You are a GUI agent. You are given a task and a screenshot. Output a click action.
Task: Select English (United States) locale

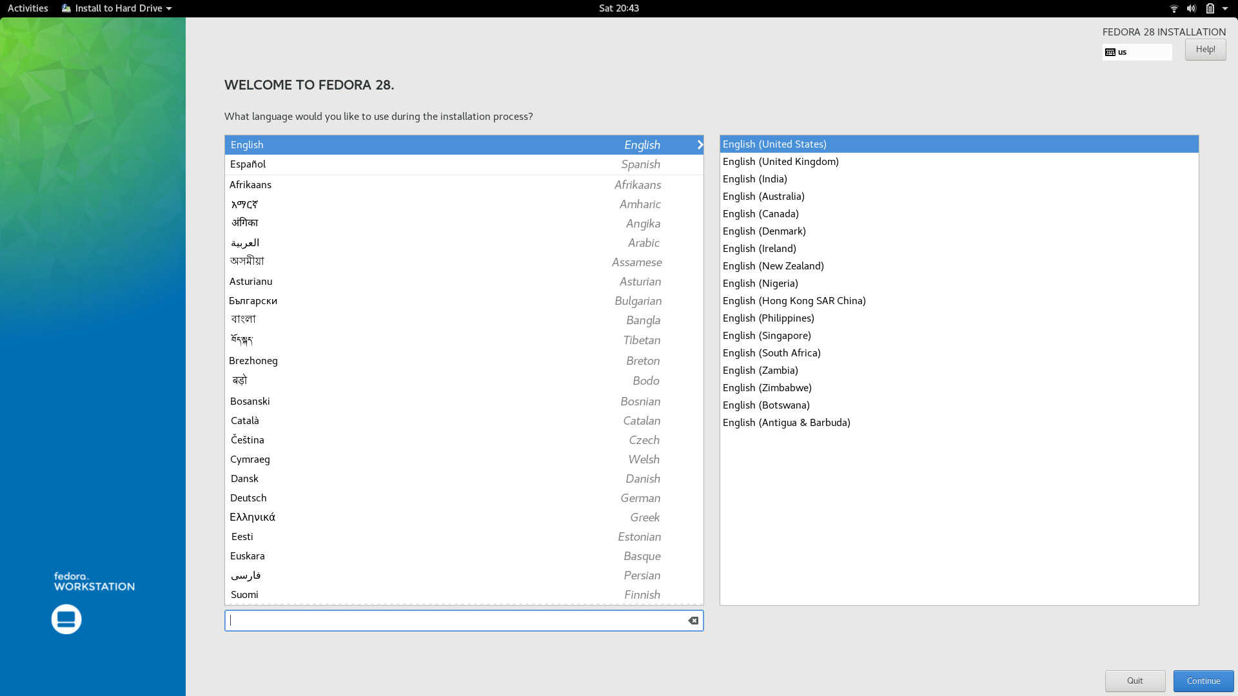point(959,144)
